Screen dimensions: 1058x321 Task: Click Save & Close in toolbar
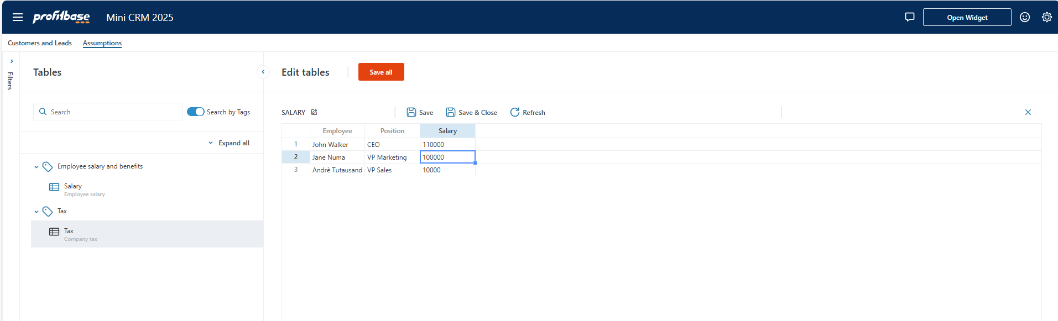(x=472, y=112)
